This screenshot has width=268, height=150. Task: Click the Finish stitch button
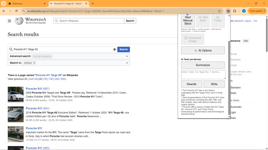point(218,21)
